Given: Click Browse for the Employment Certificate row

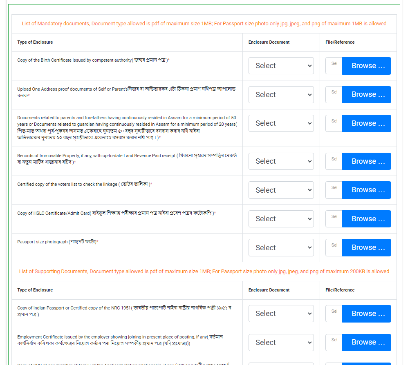Looking at the screenshot, I should pyautogui.click(x=366, y=343).
